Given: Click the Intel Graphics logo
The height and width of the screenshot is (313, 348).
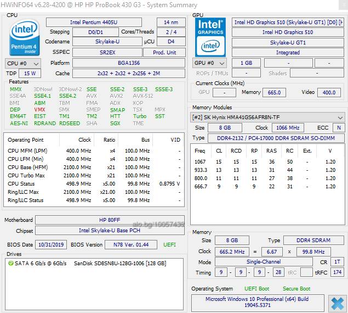Looking at the screenshot, I should (x=210, y=37).
